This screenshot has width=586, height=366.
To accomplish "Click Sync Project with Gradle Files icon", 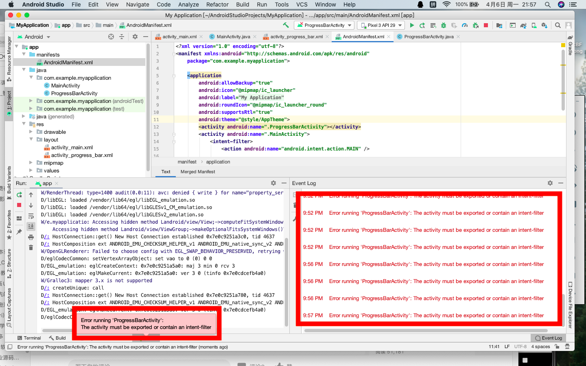I will [523, 25].
